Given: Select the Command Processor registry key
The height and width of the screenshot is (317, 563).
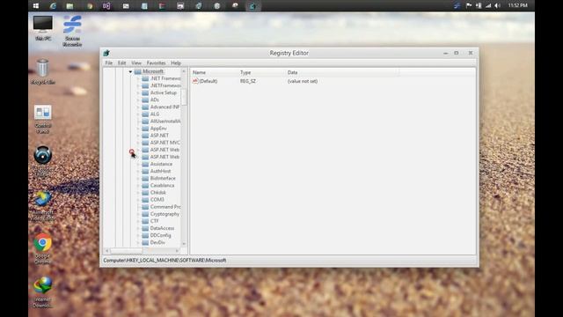Looking at the screenshot, I should pos(165,207).
